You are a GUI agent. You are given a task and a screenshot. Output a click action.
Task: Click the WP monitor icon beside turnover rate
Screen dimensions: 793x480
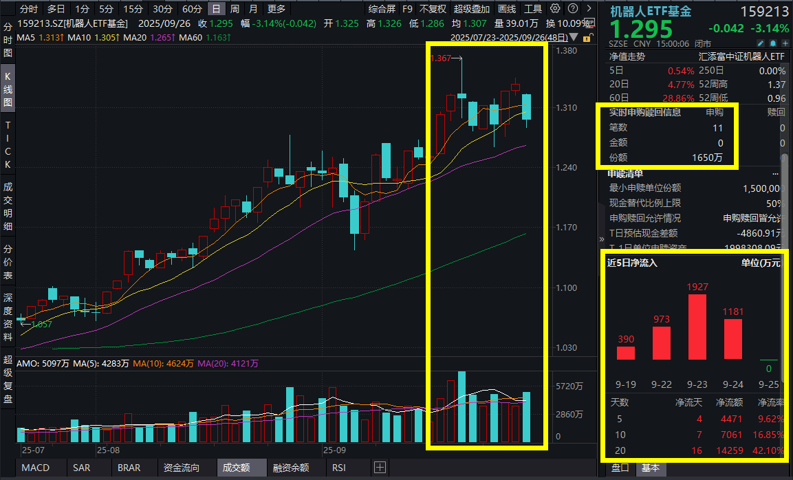[590, 23]
